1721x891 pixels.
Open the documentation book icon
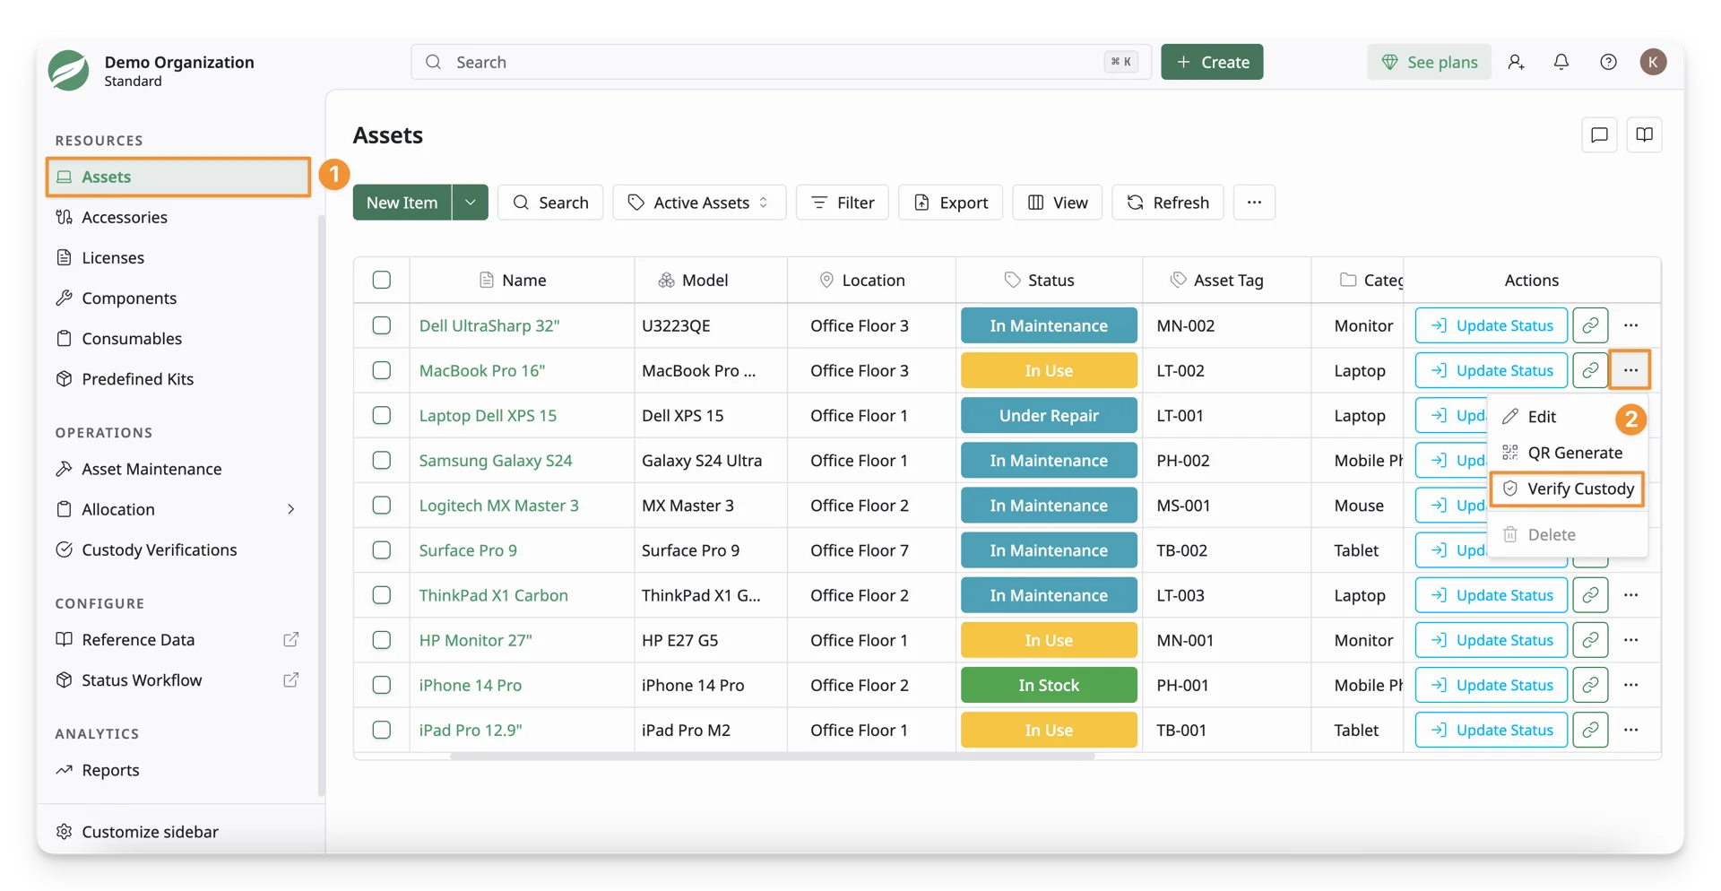(x=1644, y=135)
